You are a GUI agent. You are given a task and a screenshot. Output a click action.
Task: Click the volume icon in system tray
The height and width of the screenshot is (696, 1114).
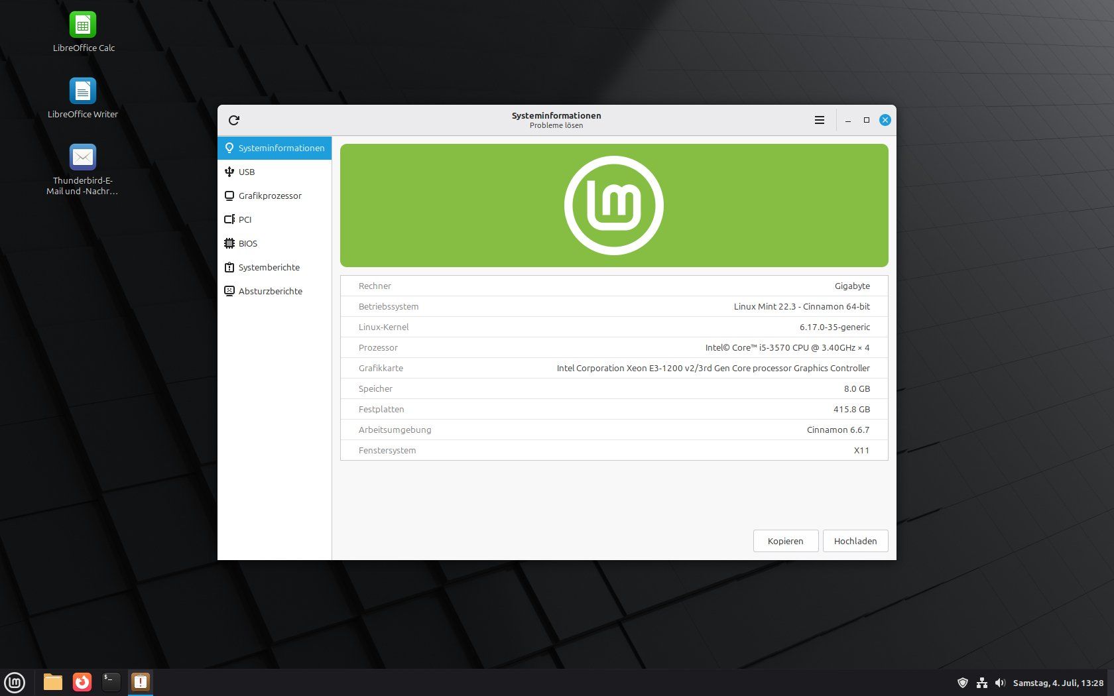tap(1000, 683)
